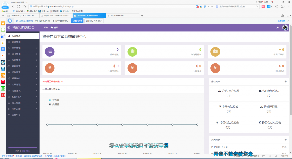The image size is (292, 159).
Task: Open the wrench settings icon in purple header
Action: (277, 28)
